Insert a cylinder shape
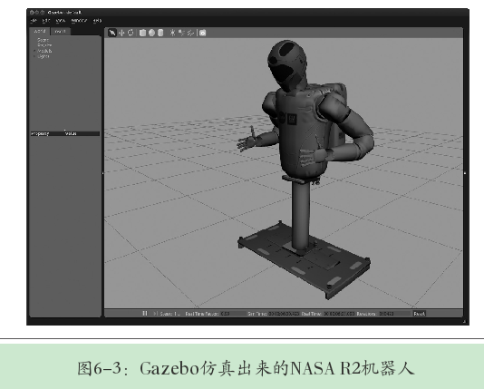 tap(160, 33)
